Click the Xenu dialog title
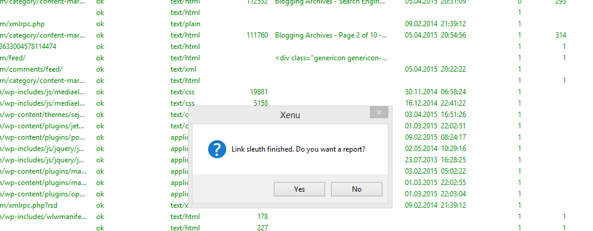The width and height of the screenshot is (593, 231). 290,115
